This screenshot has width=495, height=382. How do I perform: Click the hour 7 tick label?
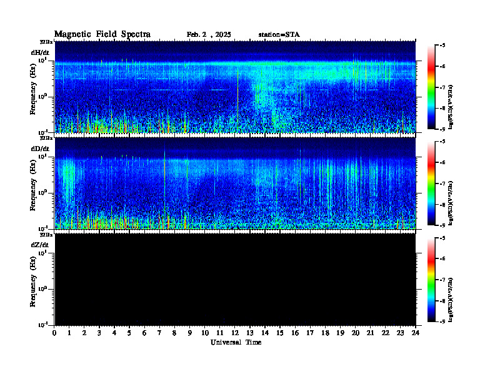point(159,333)
